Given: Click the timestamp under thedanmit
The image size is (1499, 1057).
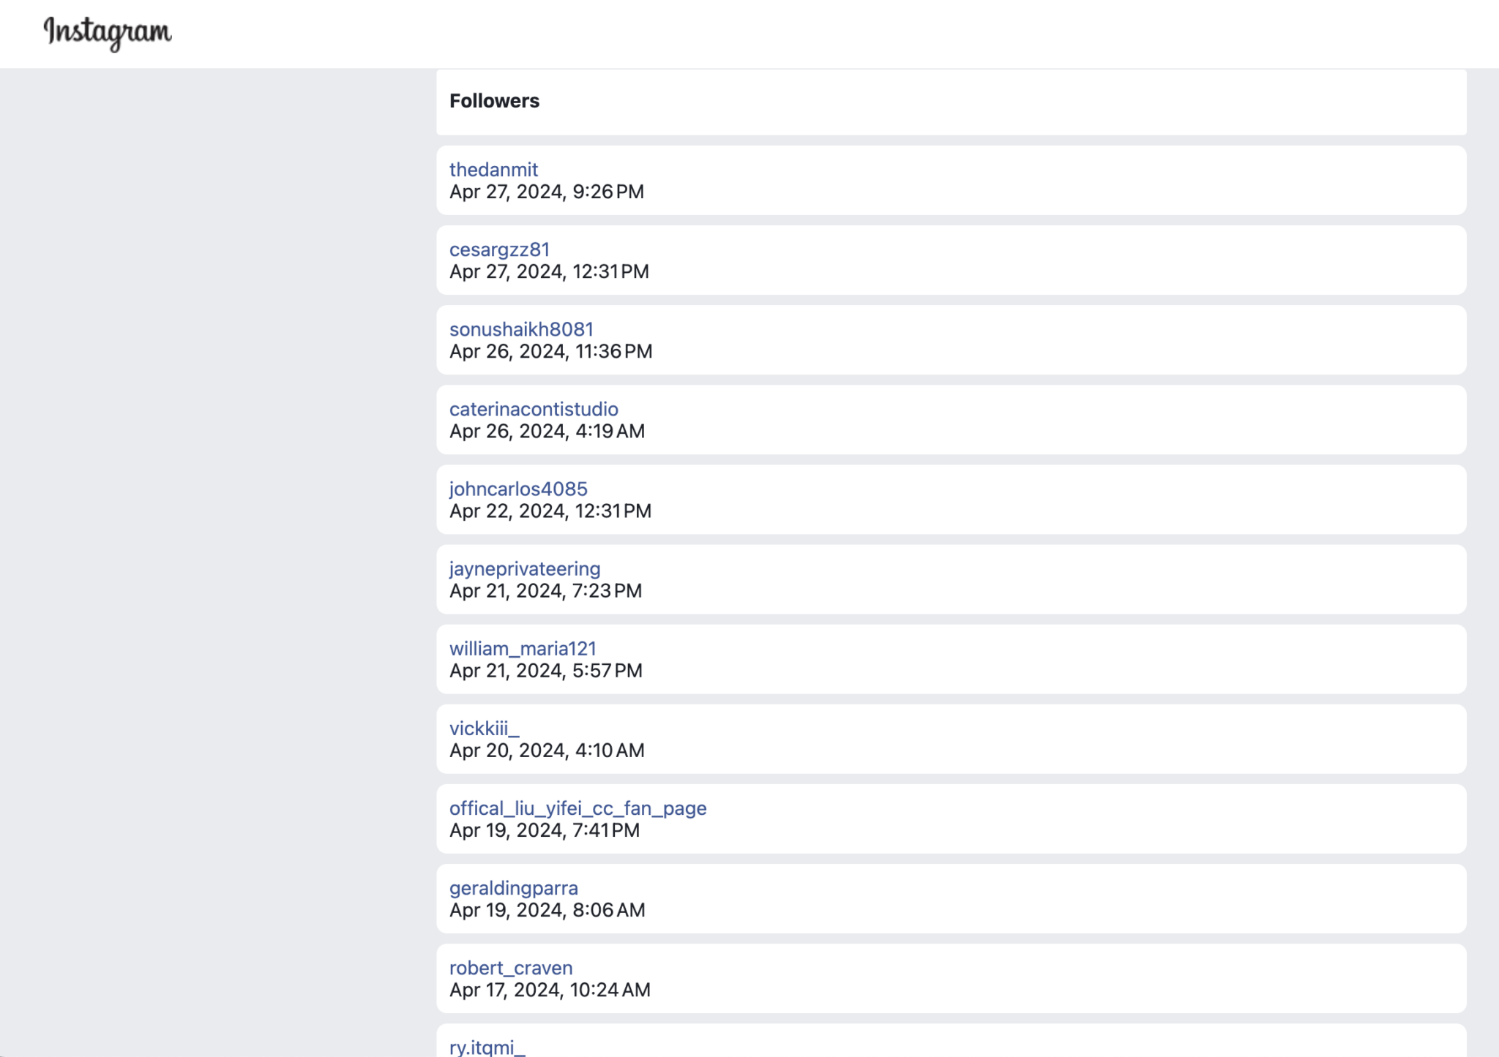Looking at the screenshot, I should 547,192.
